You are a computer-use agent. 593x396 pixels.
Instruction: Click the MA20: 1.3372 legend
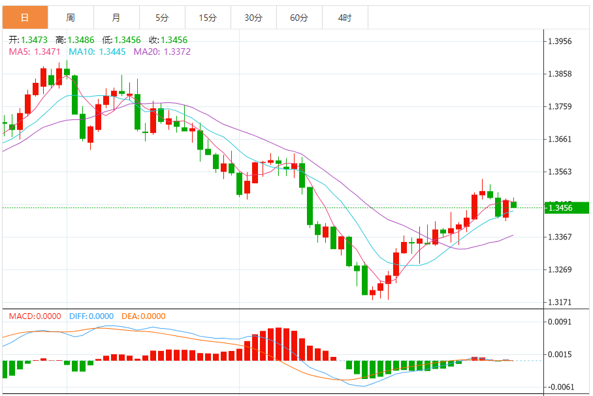(162, 52)
